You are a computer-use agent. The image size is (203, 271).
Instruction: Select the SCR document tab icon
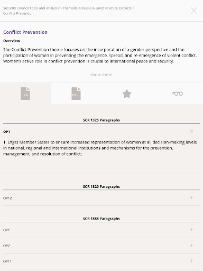tap(25, 94)
